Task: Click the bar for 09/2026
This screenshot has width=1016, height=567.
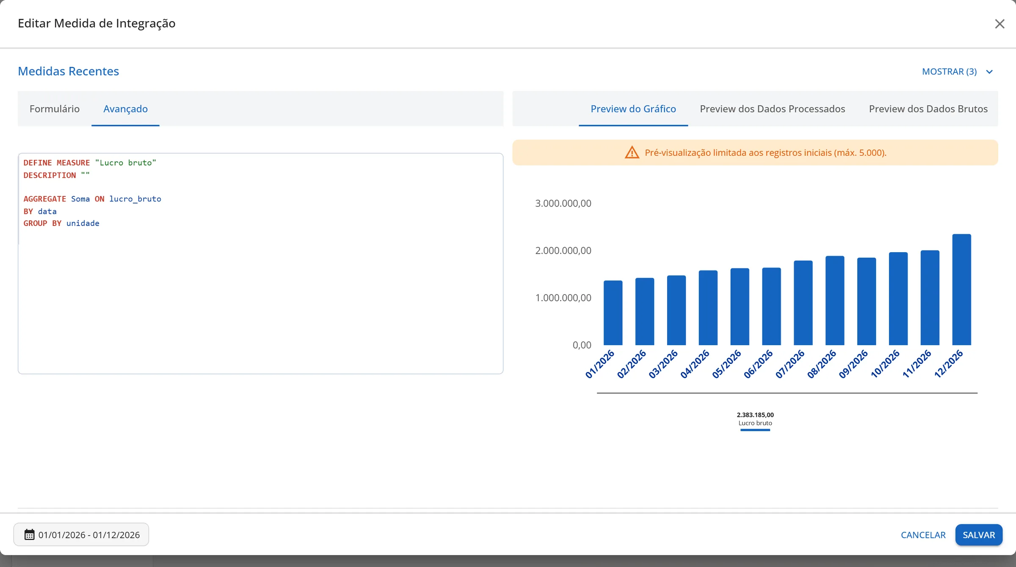Action: 867,301
